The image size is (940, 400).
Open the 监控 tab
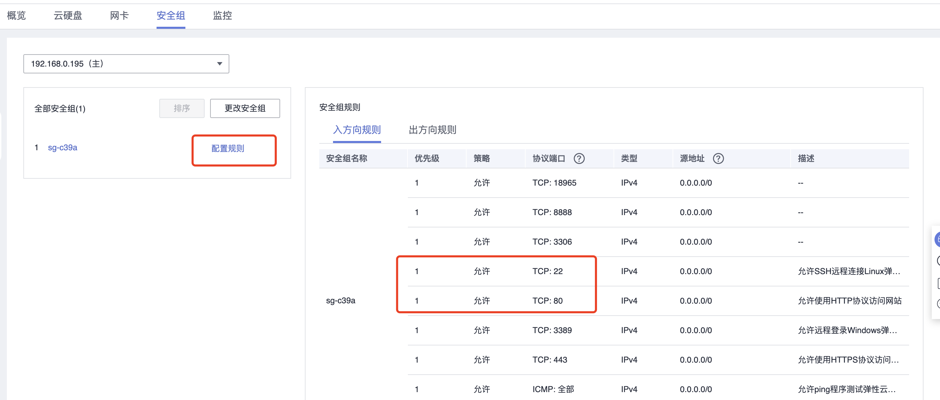pyautogui.click(x=222, y=15)
